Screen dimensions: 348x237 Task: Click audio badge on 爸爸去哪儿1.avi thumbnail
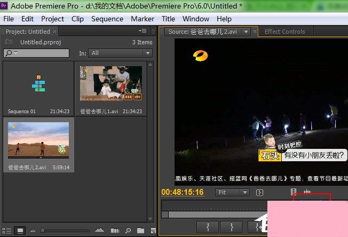click(137, 97)
